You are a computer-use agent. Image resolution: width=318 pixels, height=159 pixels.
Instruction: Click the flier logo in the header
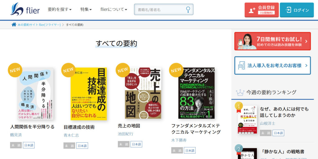pyautogui.click(x=25, y=9)
